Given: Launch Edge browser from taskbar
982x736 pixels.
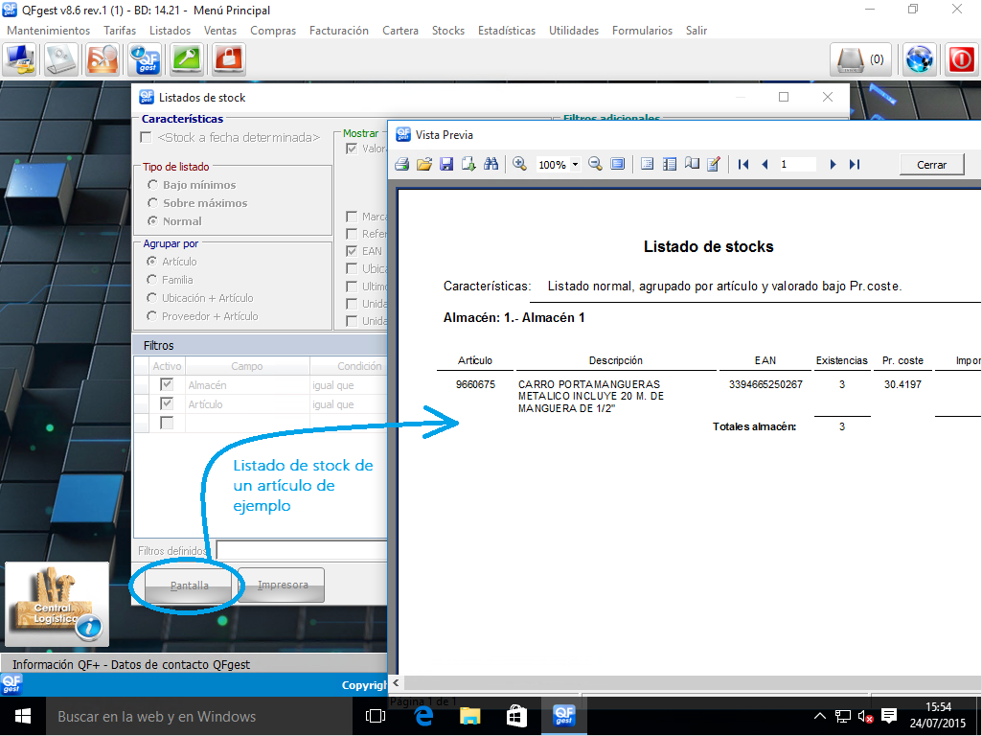Looking at the screenshot, I should pos(424,716).
